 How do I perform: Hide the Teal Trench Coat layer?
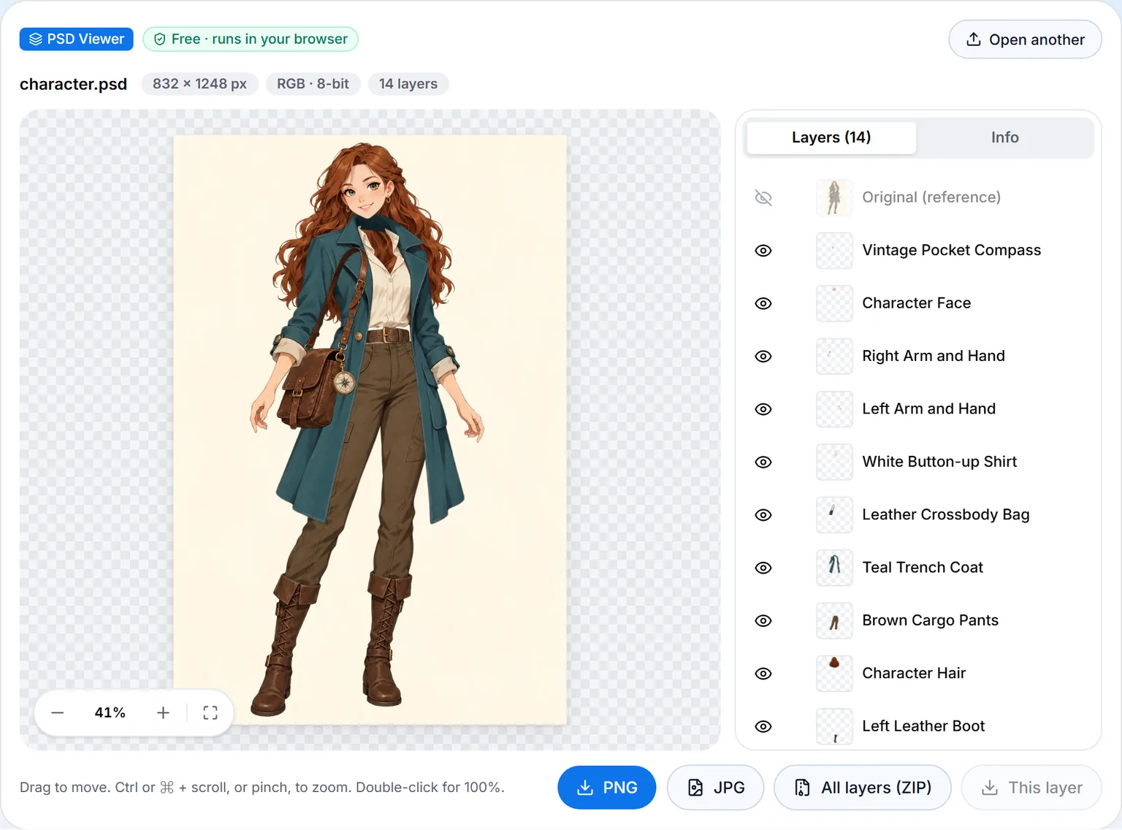[763, 568]
